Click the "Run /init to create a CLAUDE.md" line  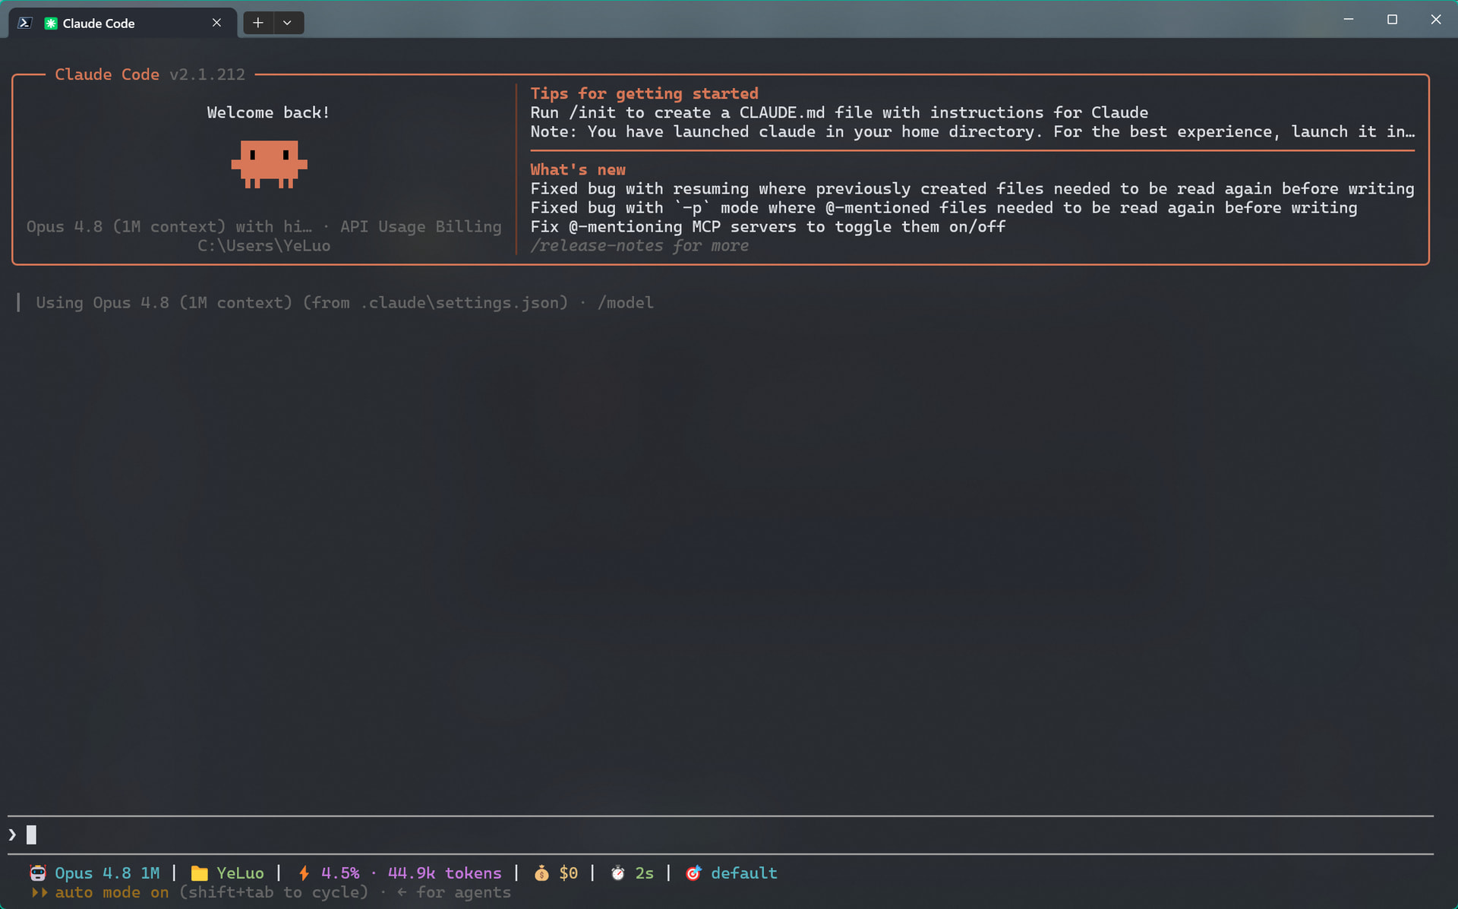(x=839, y=112)
